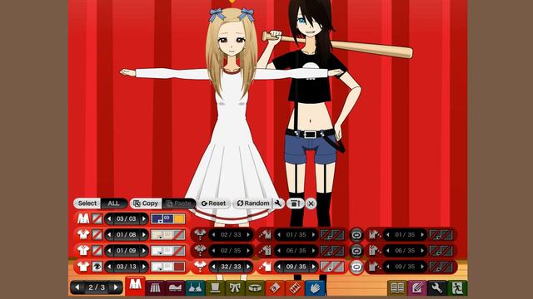Switch to the underwear bra tab

[195, 288]
